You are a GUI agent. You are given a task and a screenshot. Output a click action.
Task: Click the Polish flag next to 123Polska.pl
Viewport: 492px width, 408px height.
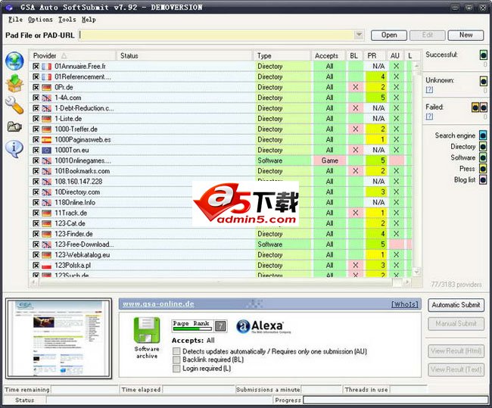(46, 266)
